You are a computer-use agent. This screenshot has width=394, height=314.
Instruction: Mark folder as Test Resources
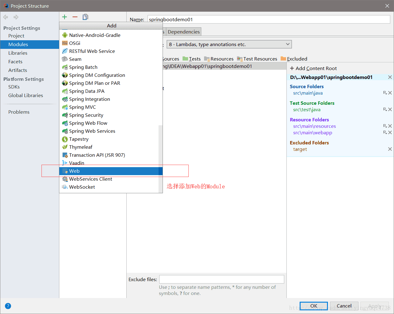257,59
